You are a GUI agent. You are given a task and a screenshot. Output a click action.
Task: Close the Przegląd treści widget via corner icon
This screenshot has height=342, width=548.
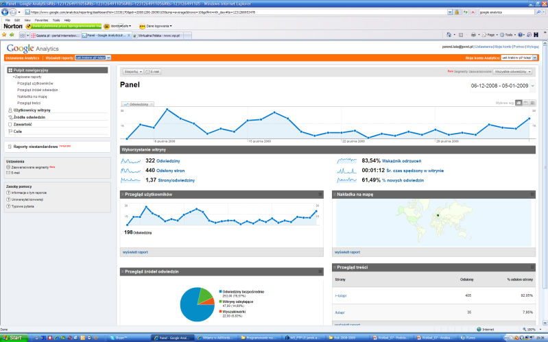[532, 267]
